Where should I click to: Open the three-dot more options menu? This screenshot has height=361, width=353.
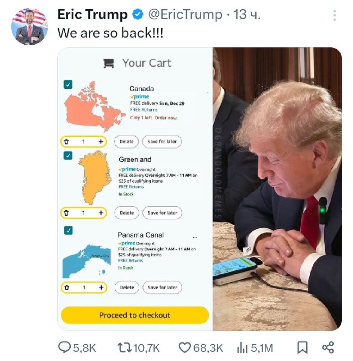coord(335,15)
